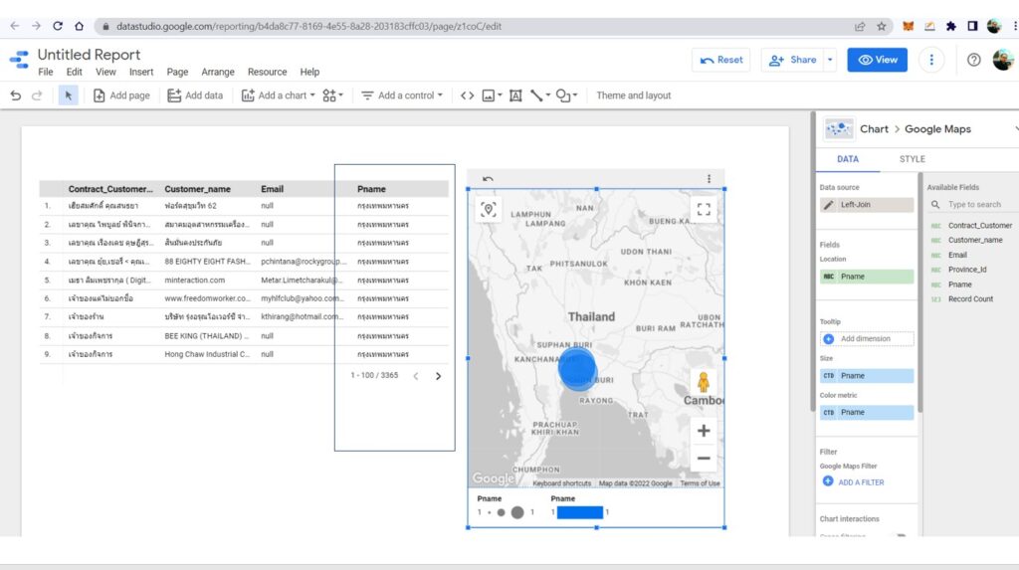Open the more options menu beside View
This screenshot has height=570, width=1019.
click(931, 60)
